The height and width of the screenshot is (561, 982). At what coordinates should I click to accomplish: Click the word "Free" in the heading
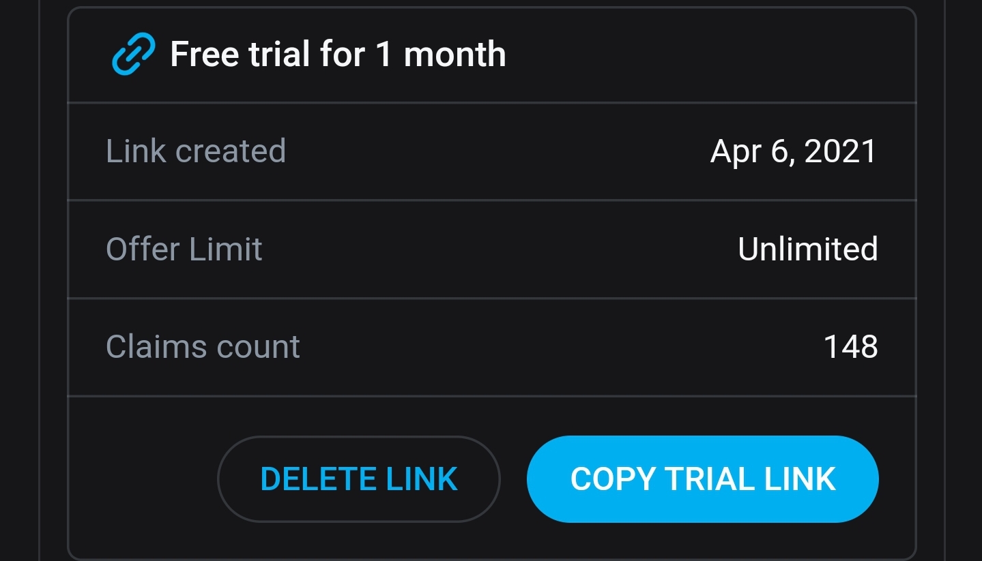point(203,55)
